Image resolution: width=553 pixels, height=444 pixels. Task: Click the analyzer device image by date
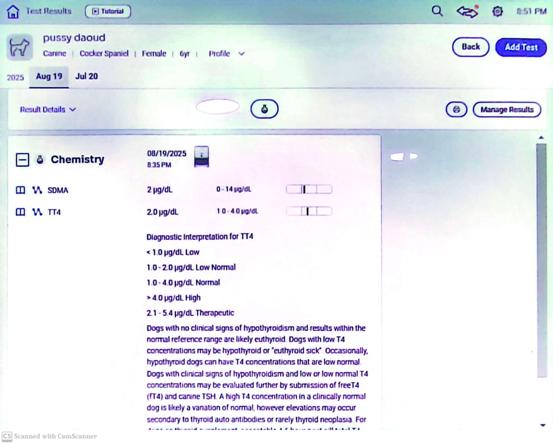pos(201,156)
